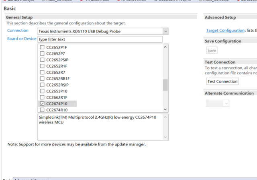The height and width of the screenshot is (180, 257).
Task: Uncheck the CC2674P10 device checkbox
Action: click(x=42, y=103)
